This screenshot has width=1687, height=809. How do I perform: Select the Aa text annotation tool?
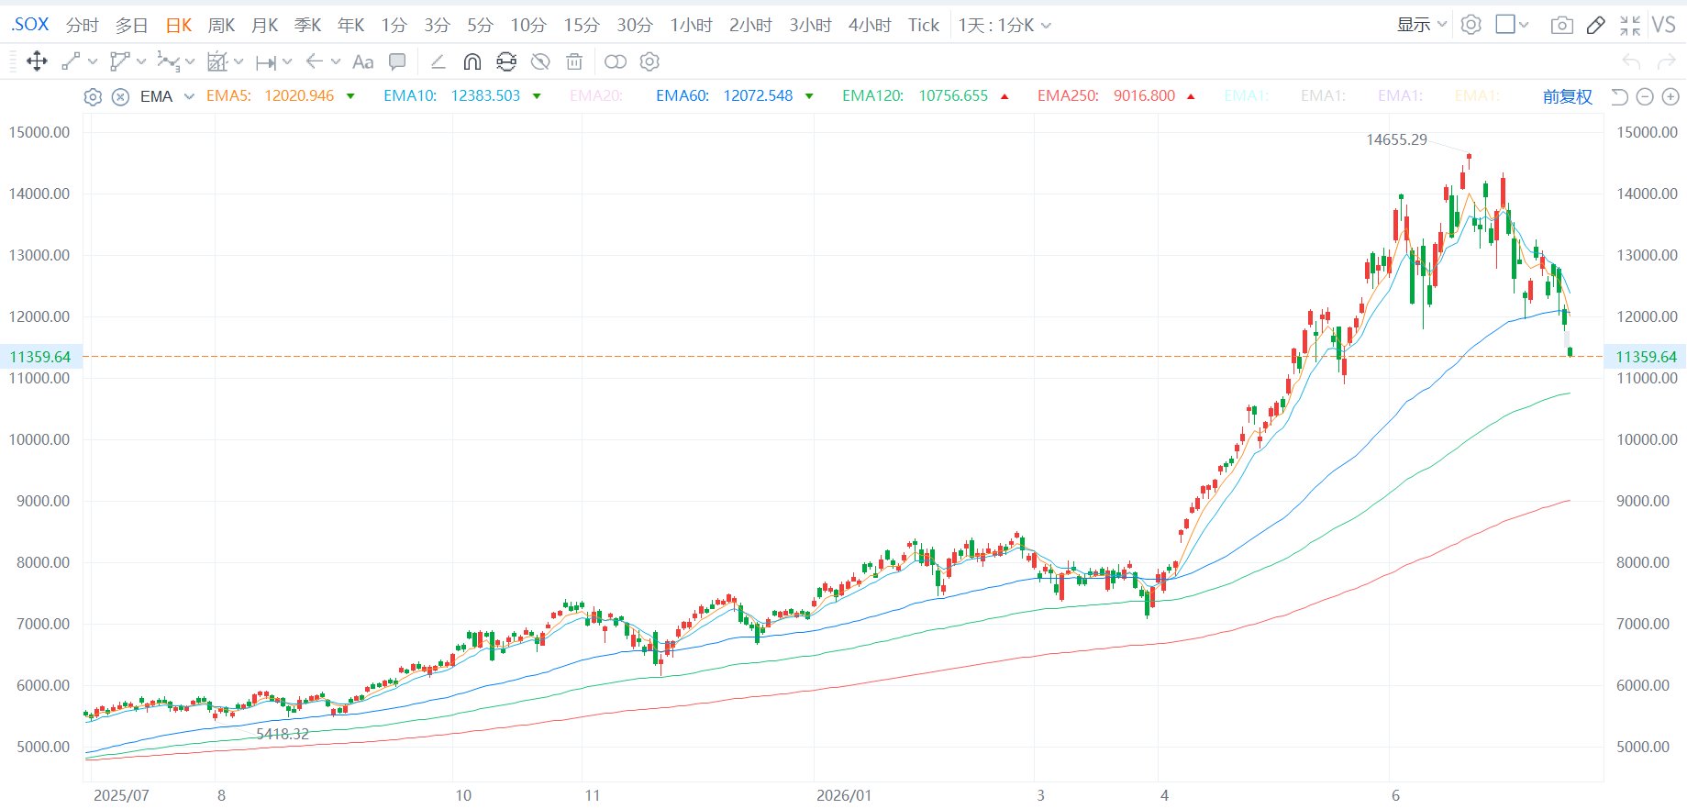(363, 61)
